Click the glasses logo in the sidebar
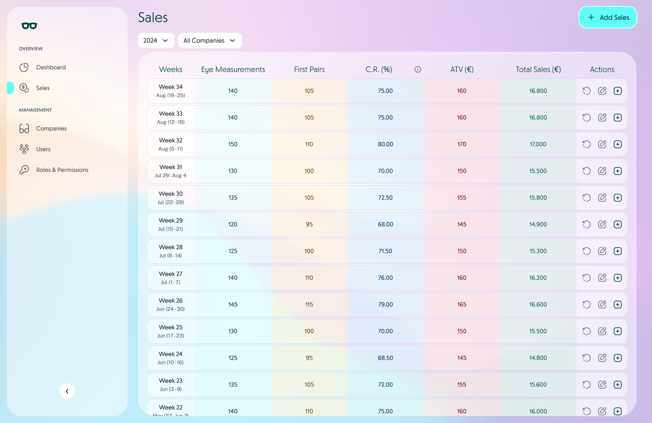Viewport: 652px width, 423px height. click(29, 26)
